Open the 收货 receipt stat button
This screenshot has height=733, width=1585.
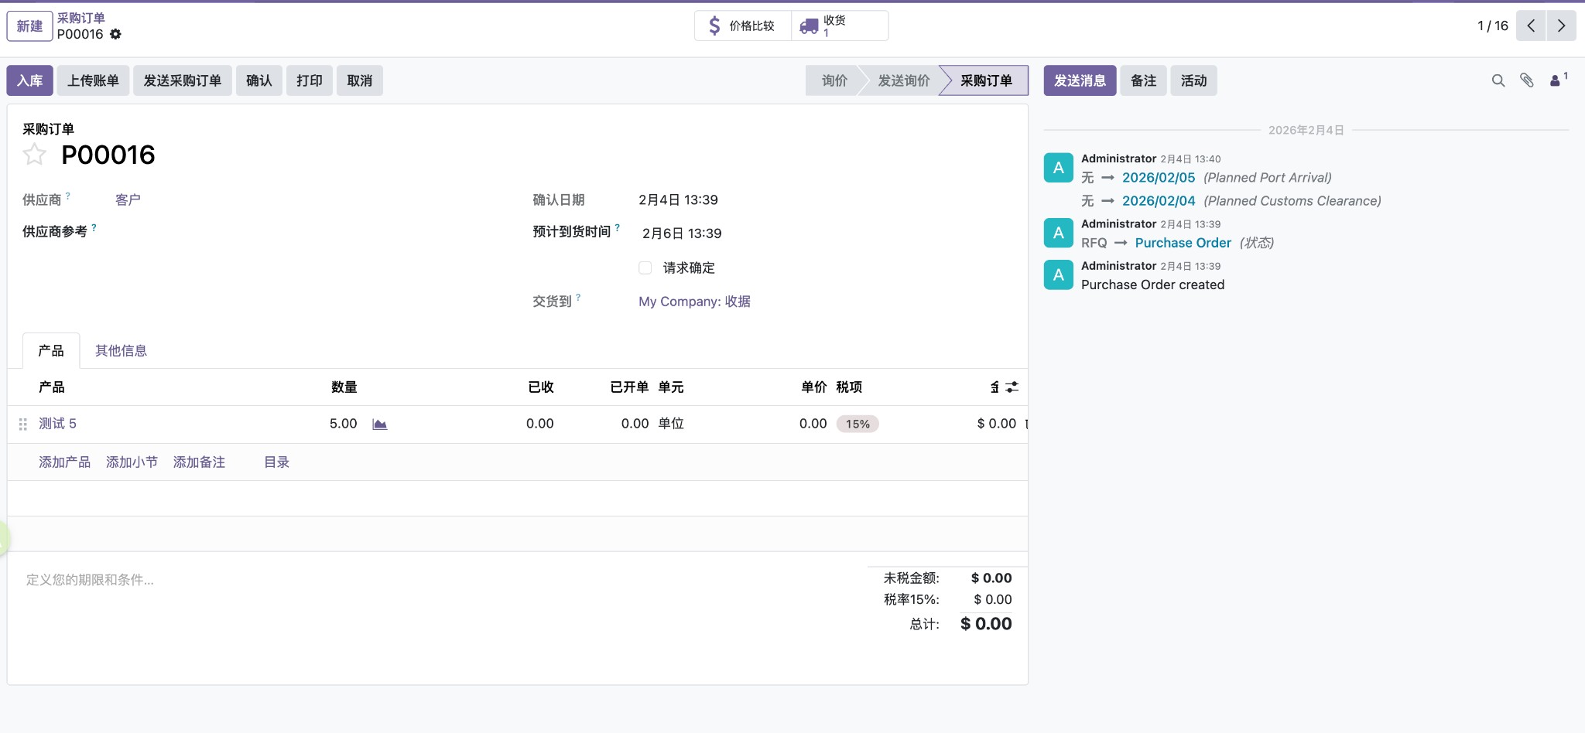(x=840, y=26)
